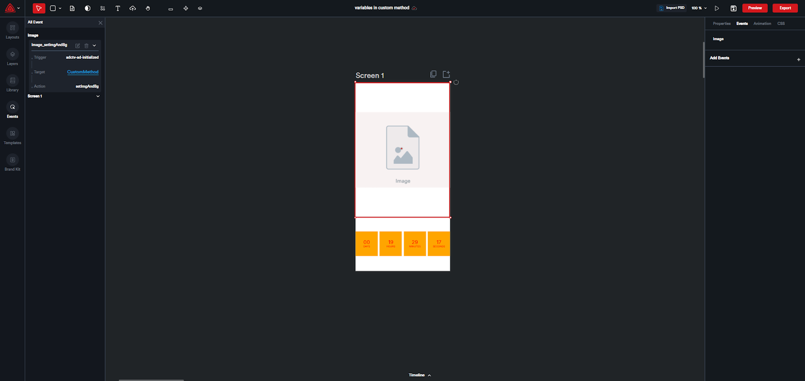
Task: Delete the Image_setImgAndBg event
Action: coord(86,46)
